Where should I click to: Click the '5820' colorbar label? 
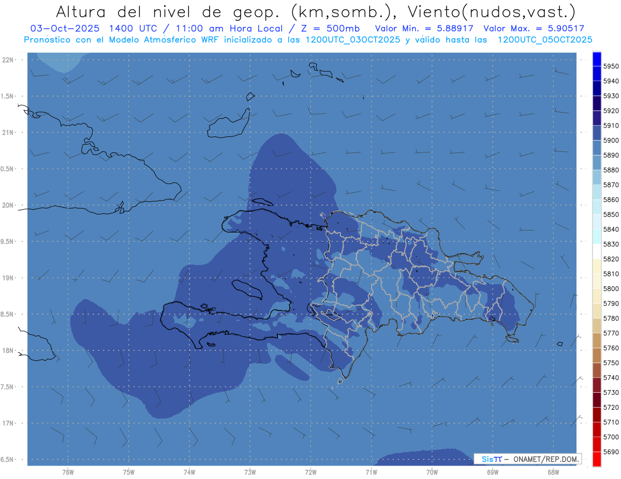[611, 259]
